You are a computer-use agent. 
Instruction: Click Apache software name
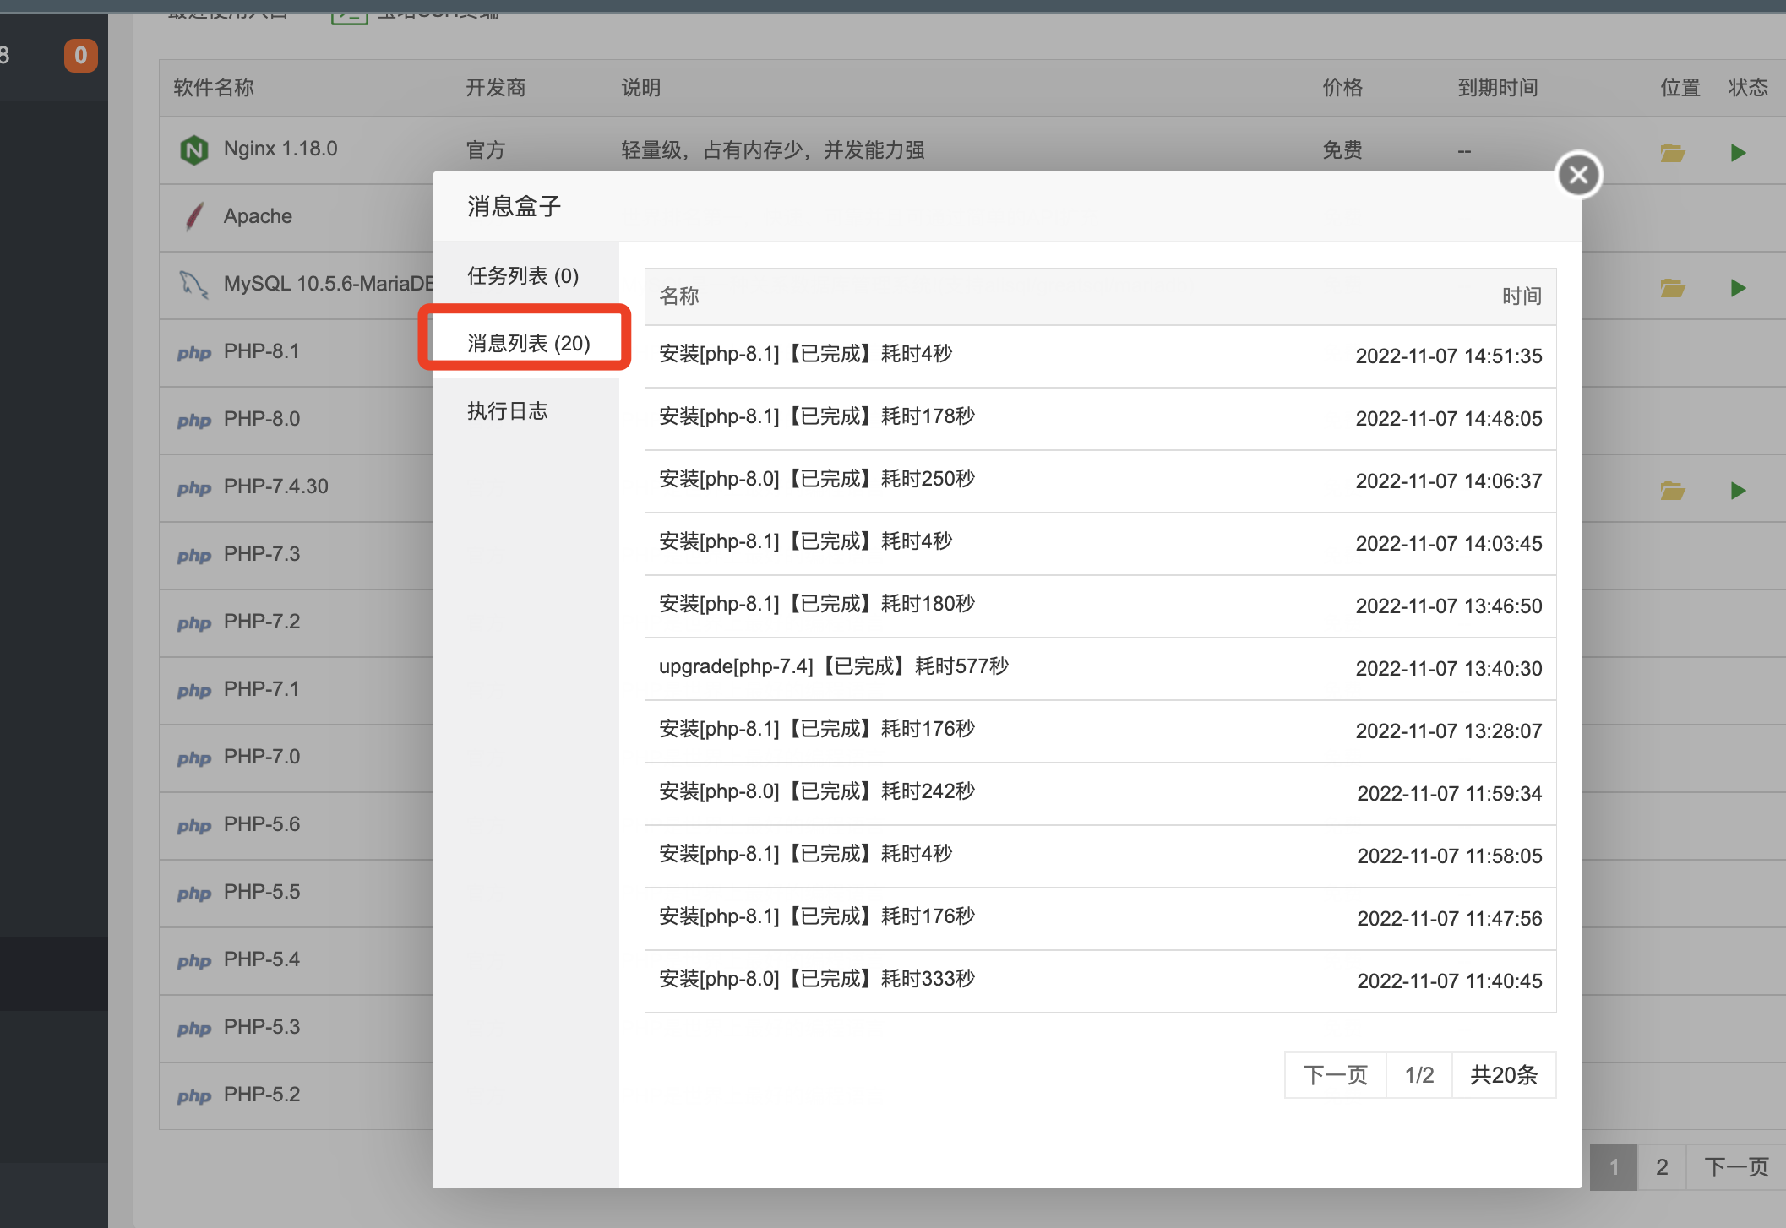(x=258, y=216)
